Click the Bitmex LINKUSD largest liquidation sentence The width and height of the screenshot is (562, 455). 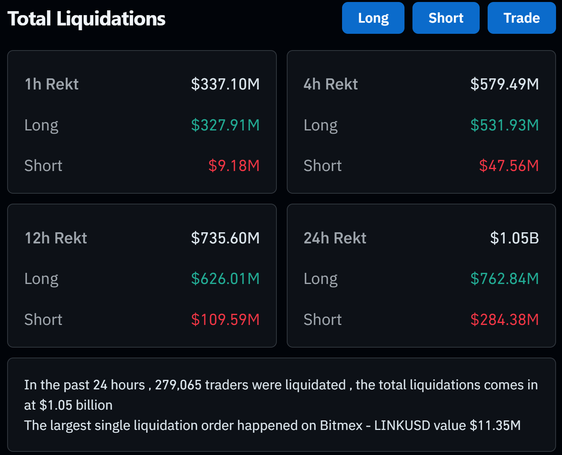pos(272,426)
